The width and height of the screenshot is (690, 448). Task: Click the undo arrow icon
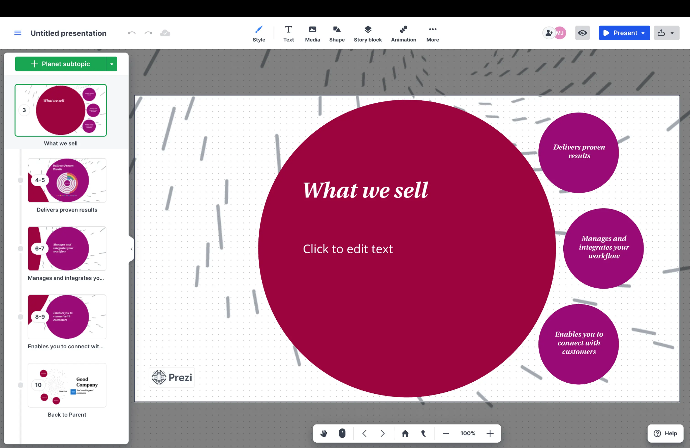132,33
